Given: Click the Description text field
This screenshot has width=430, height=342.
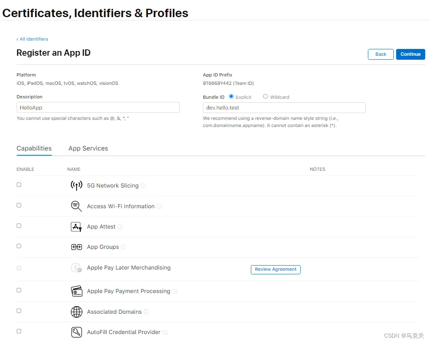Looking at the screenshot, I should point(98,107).
